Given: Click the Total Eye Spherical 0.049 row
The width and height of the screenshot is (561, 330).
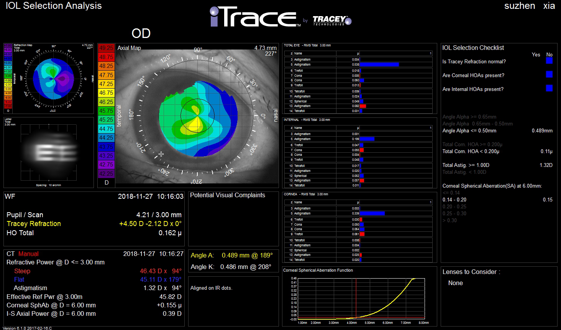Looking at the screenshot, I should tap(359, 101).
